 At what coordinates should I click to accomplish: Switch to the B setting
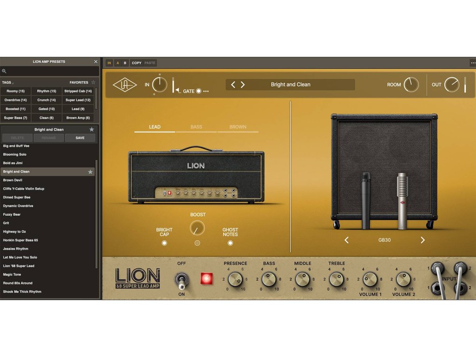tap(125, 63)
